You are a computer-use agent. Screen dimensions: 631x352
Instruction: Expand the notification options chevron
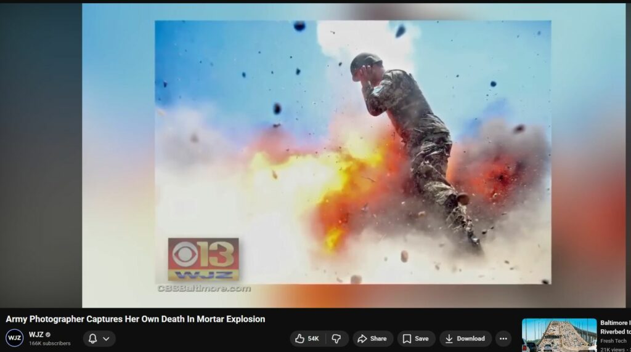[x=106, y=338]
